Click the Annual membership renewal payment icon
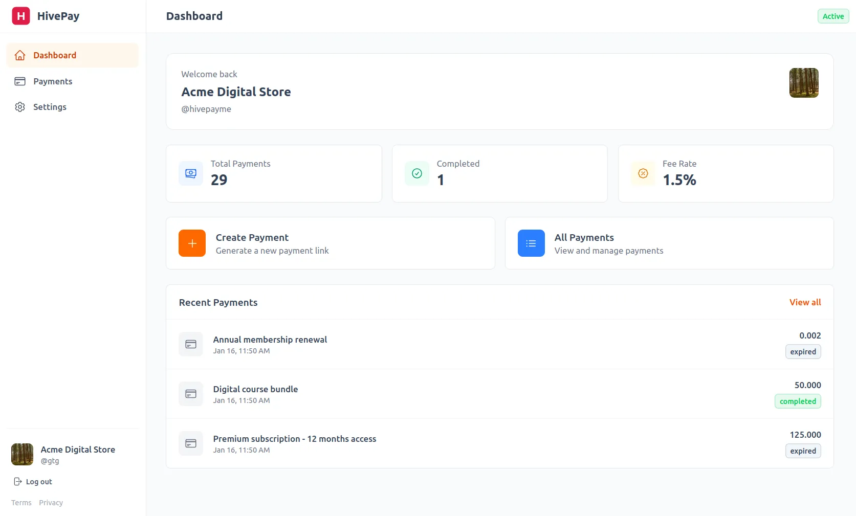Image resolution: width=856 pixels, height=516 pixels. pyautogui.click(x=190, y=344)
